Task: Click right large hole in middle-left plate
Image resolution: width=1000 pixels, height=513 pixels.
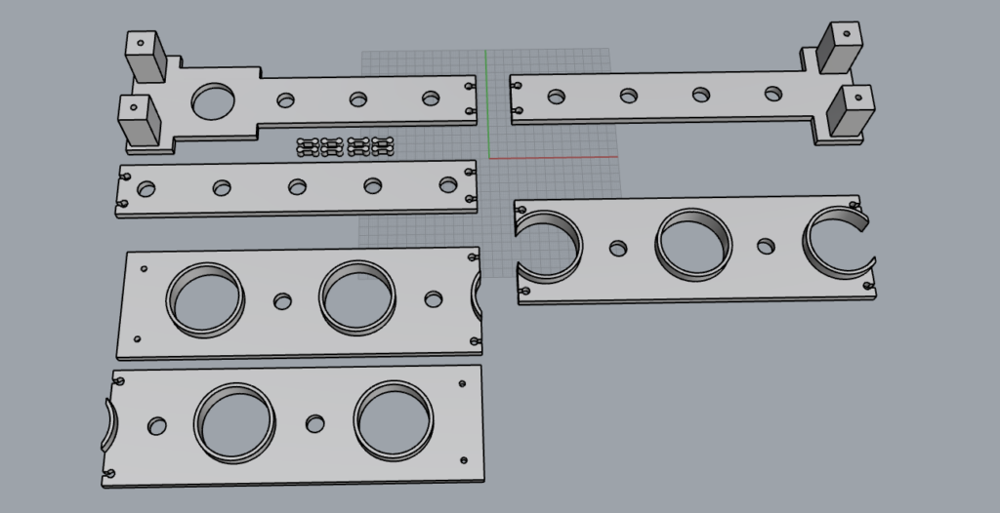Action: [358, 296]
